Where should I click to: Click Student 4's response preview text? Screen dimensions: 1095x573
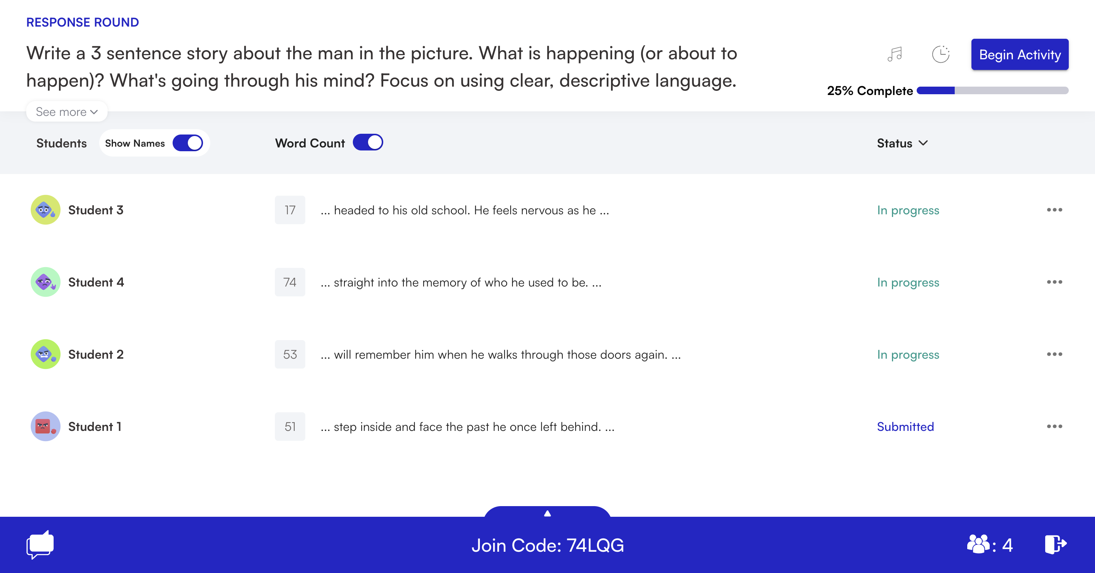click(461, 282)
